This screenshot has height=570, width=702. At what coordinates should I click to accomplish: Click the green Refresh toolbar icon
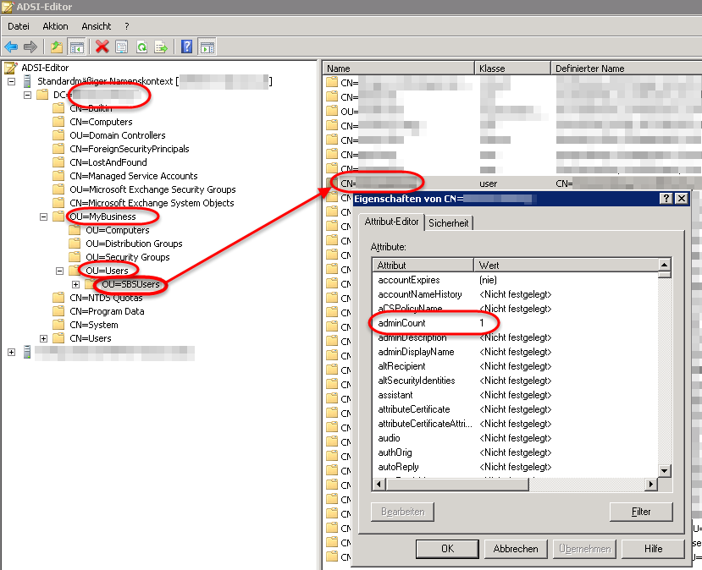(141, 47)
